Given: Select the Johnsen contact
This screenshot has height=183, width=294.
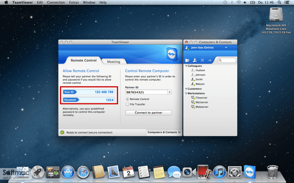Looking at the screenshot, I should (x=200, y=75).
